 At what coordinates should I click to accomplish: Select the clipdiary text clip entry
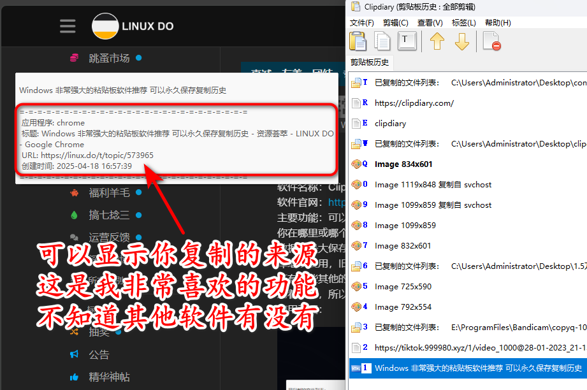468,124
